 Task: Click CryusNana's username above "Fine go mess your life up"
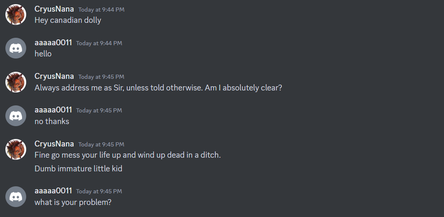pyautogui.click(x=54, y=144)
